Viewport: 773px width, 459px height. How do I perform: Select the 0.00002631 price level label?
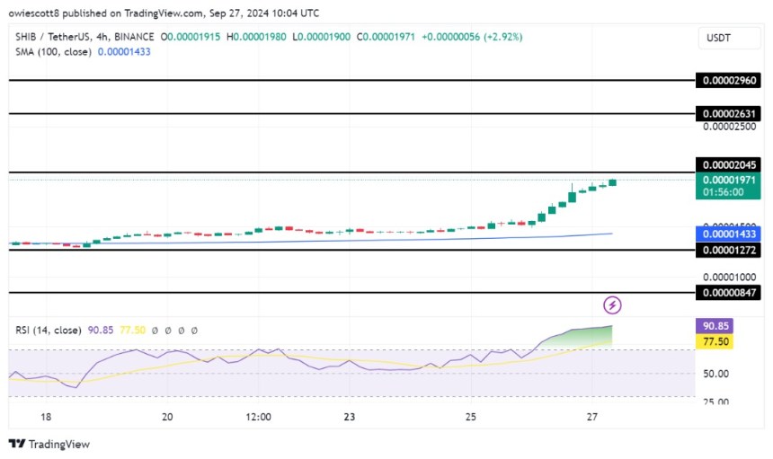coord(729,114)
